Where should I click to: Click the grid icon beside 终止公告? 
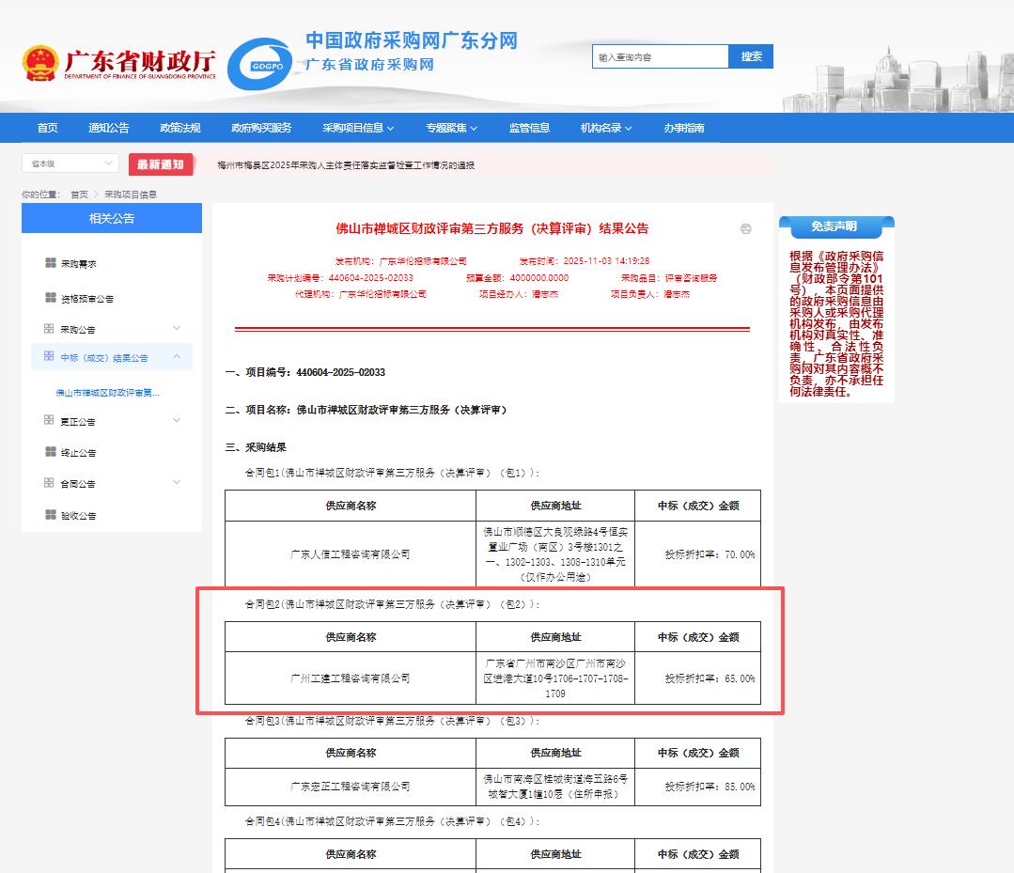[x=50, y=452]
